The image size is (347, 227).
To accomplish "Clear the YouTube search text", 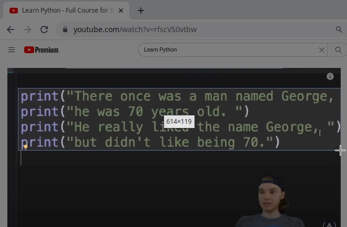I will click(322, 50).
